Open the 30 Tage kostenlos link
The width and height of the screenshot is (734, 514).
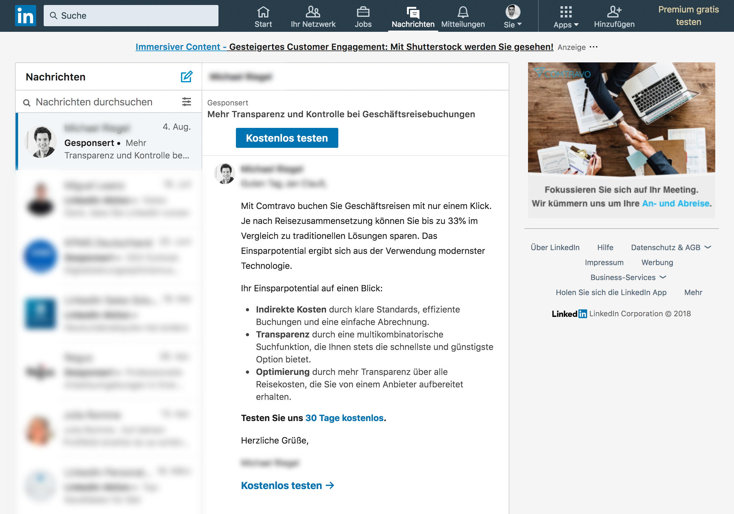[x=344, y=418]
